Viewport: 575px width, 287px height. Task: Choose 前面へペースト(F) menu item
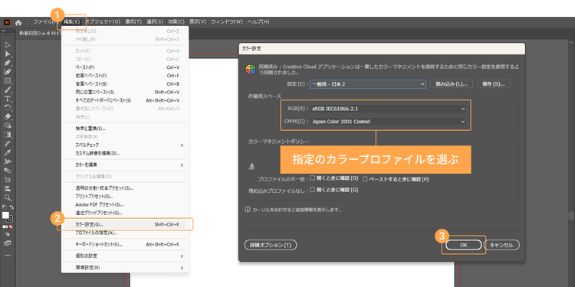tap(125, 76)
